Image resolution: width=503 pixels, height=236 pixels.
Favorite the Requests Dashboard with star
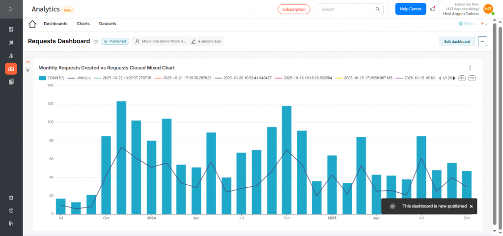pyautogui.click(x=96, y=42)
